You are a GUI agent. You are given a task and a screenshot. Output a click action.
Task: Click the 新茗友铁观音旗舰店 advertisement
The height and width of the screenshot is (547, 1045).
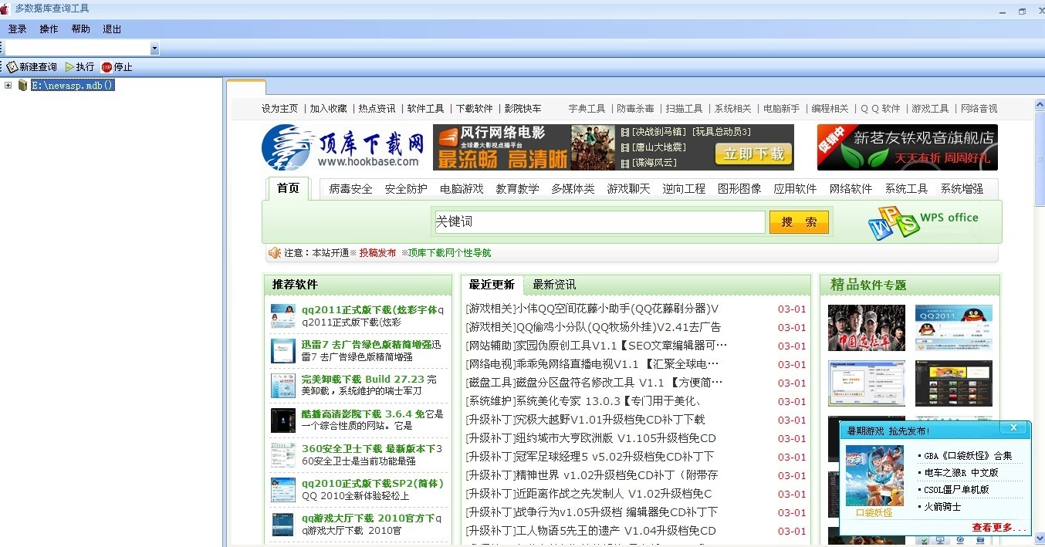tap(908, 147)
